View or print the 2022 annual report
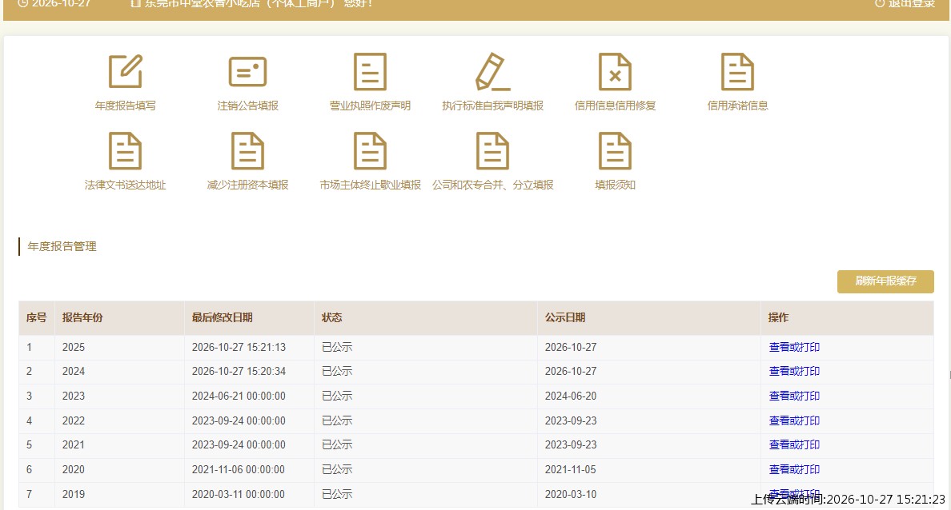The image size is (951, 510). click(x=794, y=420)
